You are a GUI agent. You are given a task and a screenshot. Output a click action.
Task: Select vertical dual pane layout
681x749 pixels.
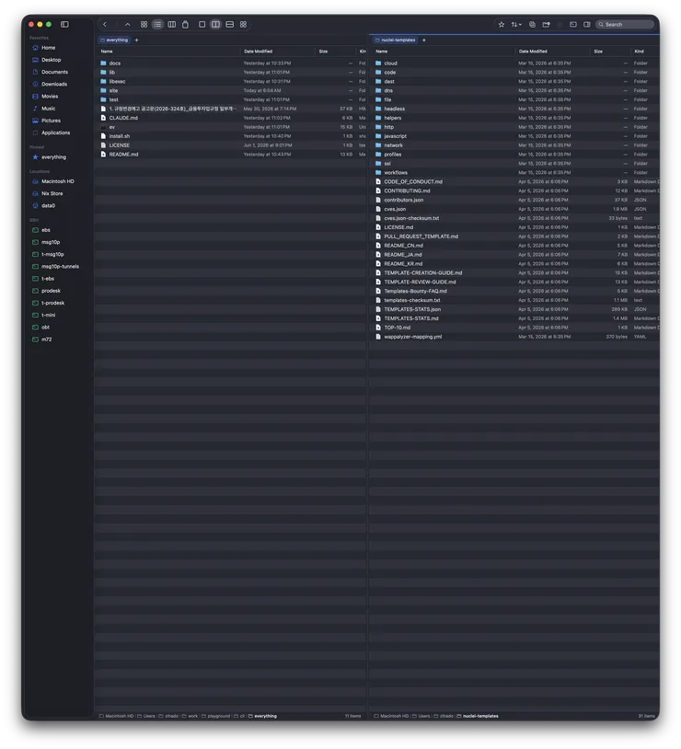click(216, 24)
